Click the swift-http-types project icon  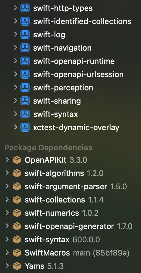coord(25,8)
